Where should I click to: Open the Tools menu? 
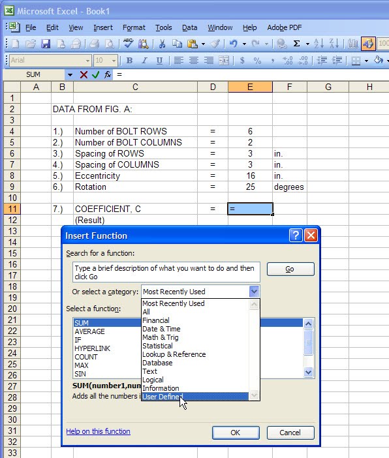[163, 27]
